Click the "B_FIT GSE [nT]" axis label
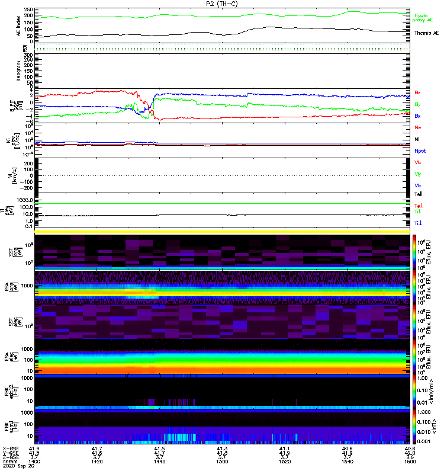444x474 pixels. (17, 106)
